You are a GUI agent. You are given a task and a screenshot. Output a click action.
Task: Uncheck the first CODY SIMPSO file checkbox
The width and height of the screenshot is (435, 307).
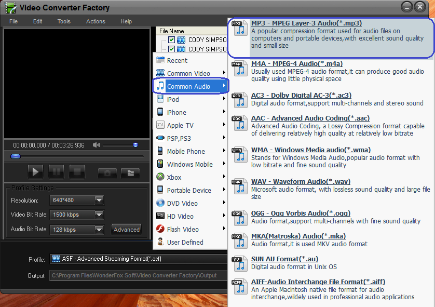tap(171, 39)
